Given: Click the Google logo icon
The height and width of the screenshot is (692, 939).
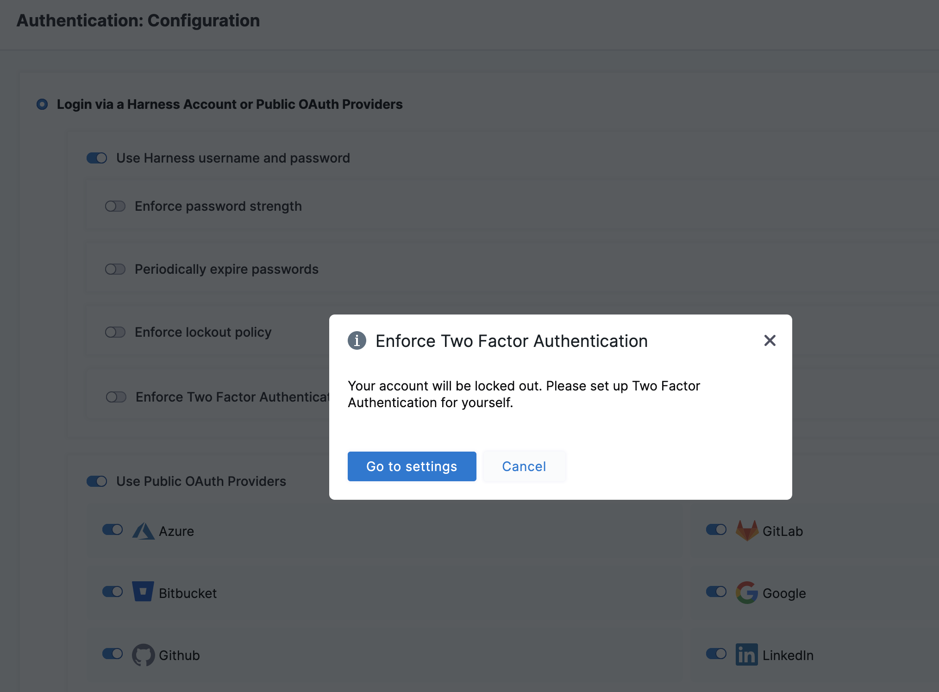Looking at the screenshot, I should [746, 592].
